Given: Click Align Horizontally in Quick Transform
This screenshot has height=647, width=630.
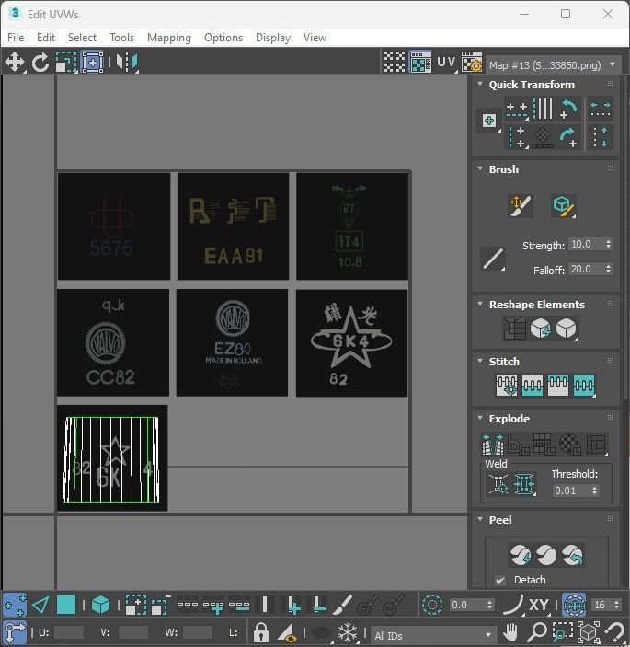Looking at the screenshot, I should pos(517,110).
